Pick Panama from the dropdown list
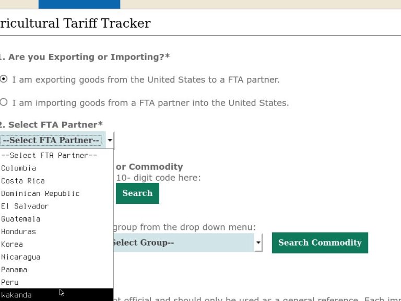 click(x=14, y=270)
